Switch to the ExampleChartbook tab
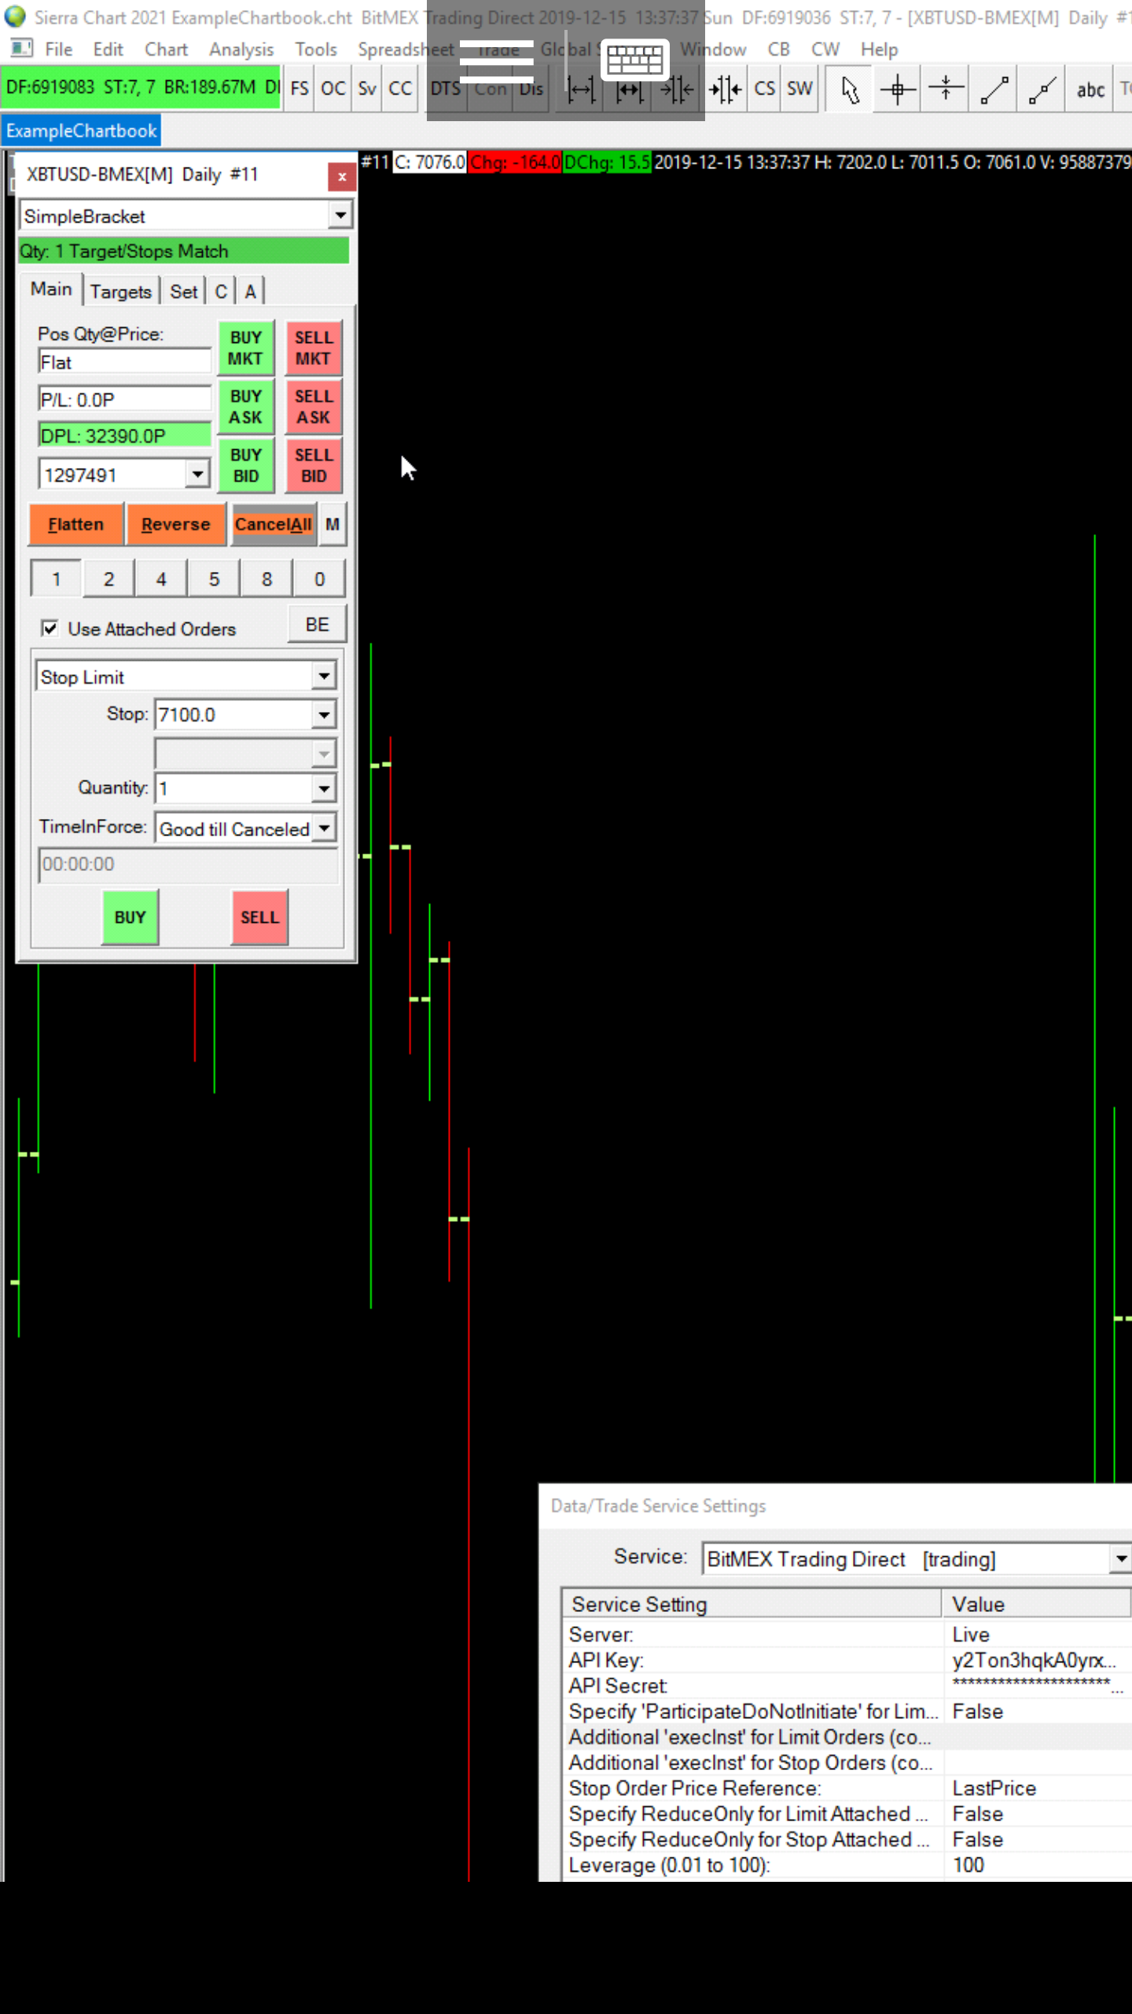This screenshot has width=1132, height=2014. coord(81,131)
